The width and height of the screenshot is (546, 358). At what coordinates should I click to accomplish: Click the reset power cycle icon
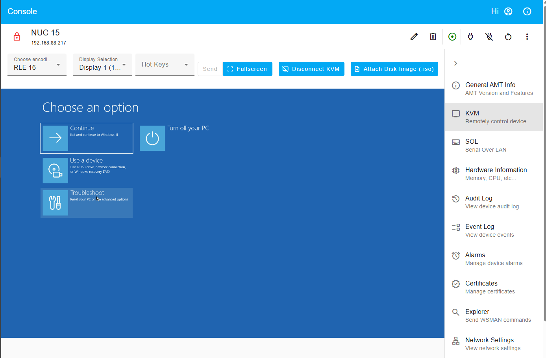(508, 36)
